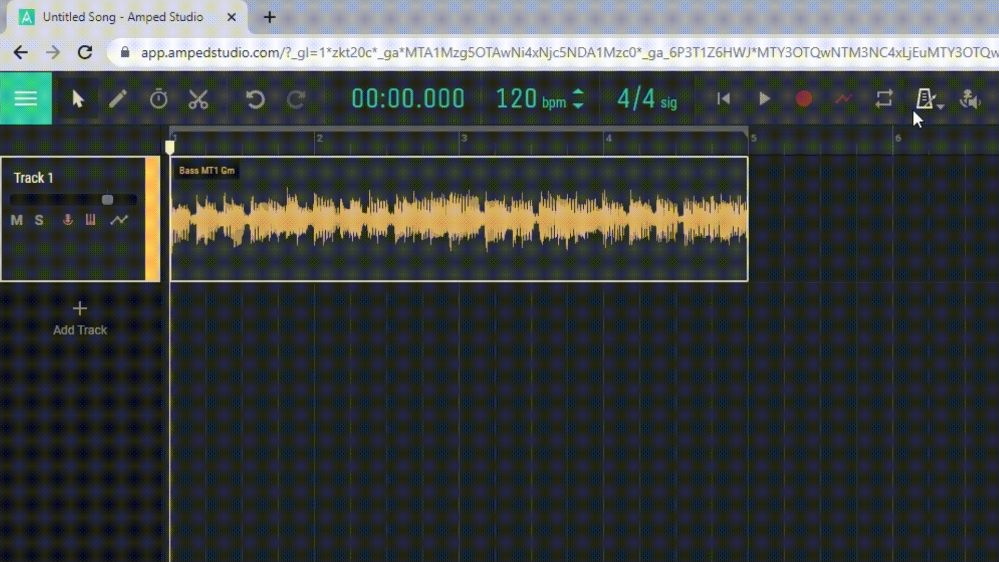
Task: Click the redo arrow icon
Action: pyautogui.click(x=296, y=99)
